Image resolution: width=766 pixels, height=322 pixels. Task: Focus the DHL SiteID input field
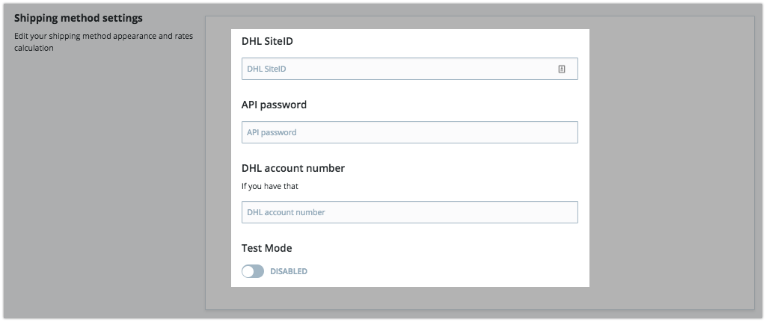tap(409, 69)
